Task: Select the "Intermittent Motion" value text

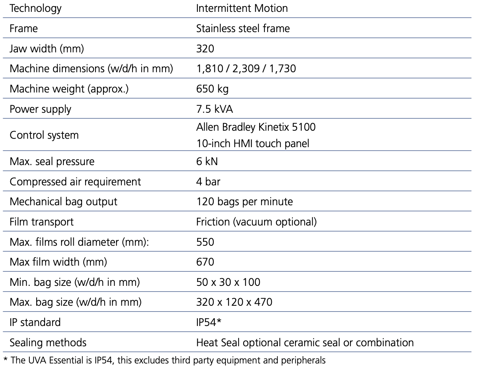Action: [242, 8]
